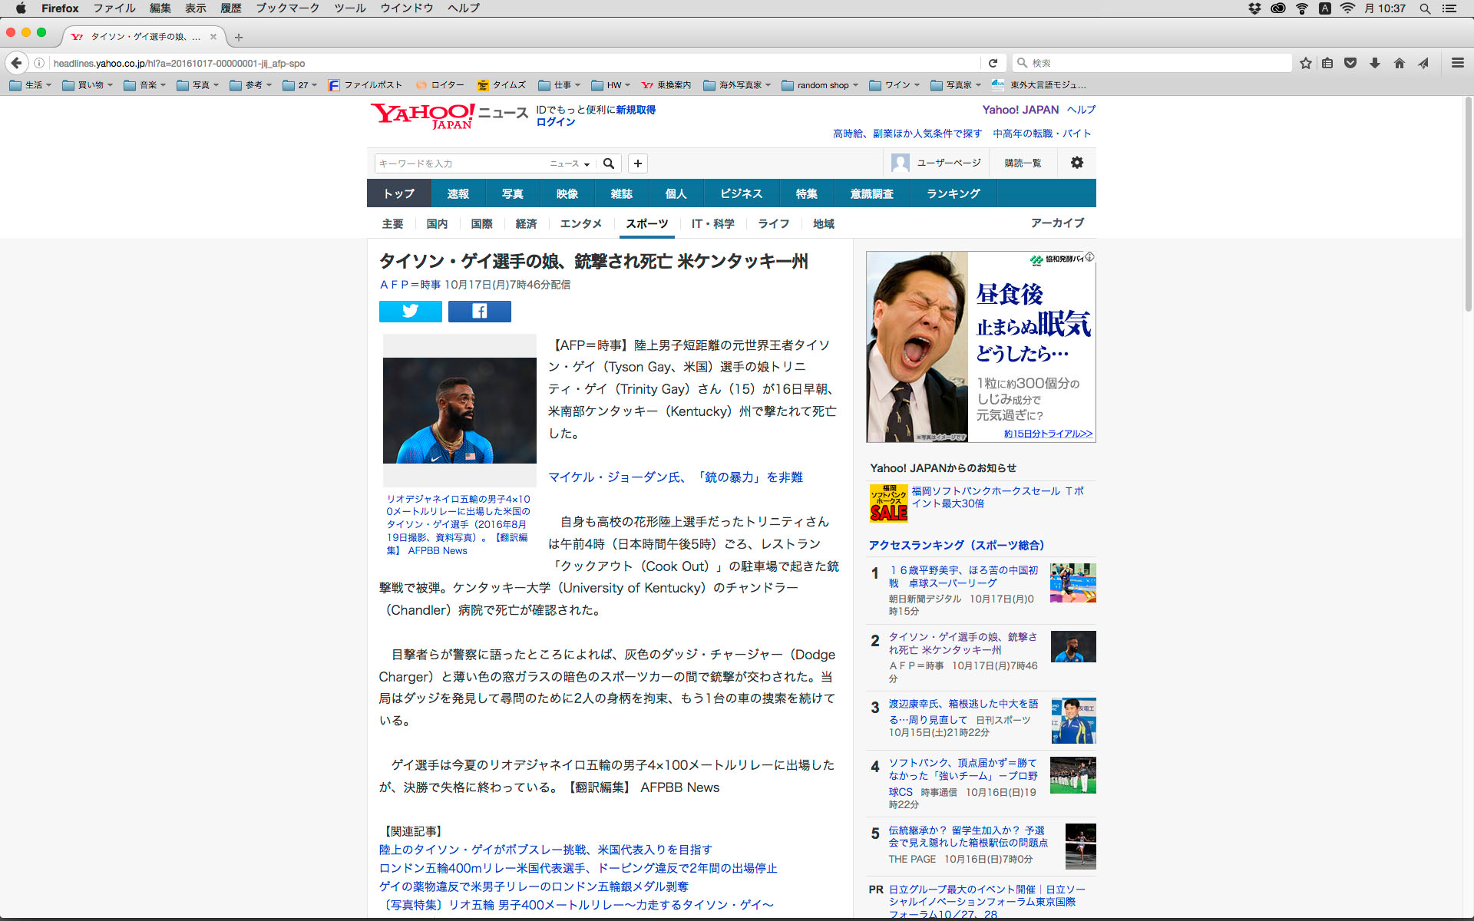Open Yahoo news settings gear icon
The height and width of the screenshot is (921, 1474).
click(x=1076, y=163)
